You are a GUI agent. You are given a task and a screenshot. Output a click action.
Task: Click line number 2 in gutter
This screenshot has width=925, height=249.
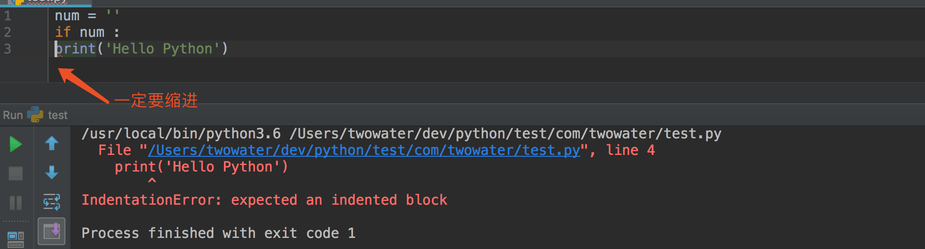pos(8,32)
